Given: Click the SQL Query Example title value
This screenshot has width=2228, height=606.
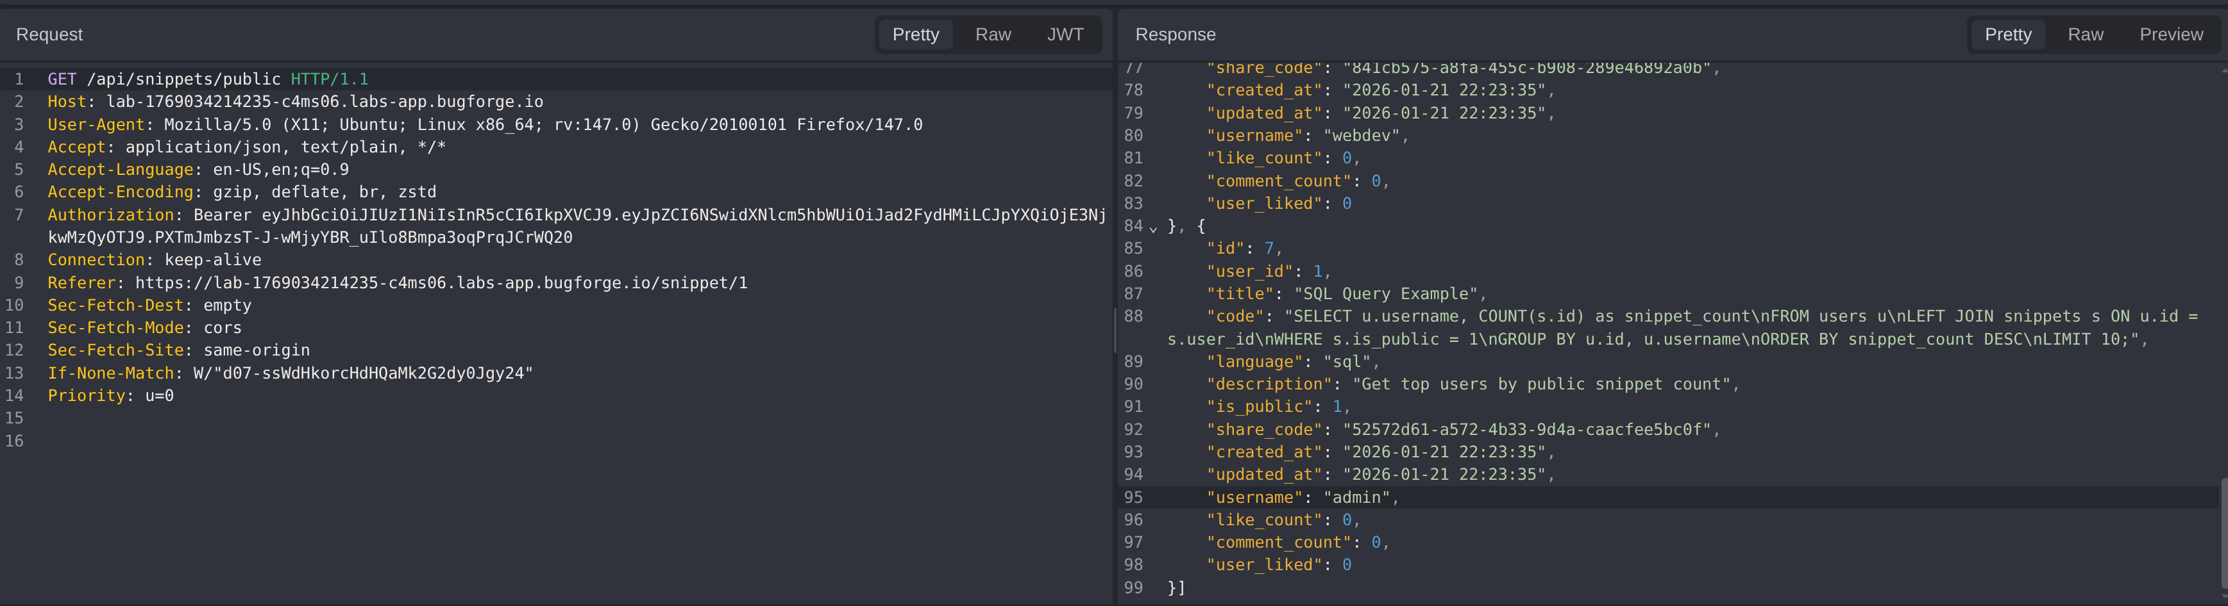Looking at the screenshot, I should coord(1389,294).
